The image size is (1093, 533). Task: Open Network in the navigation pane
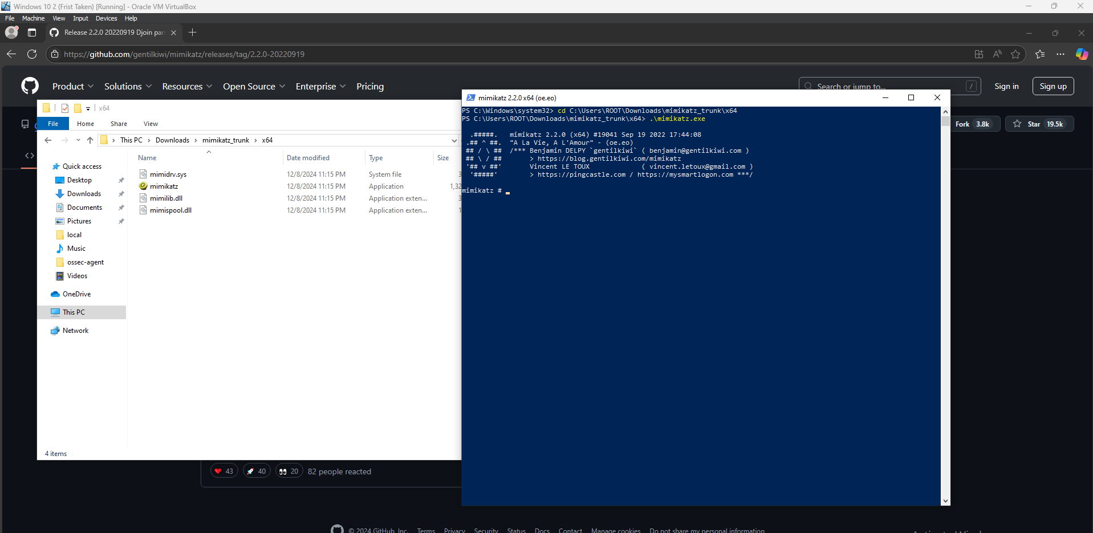[x=75, y=330]
